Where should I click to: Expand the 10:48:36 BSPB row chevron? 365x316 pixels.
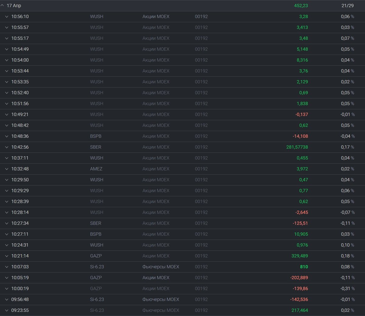(x=7, y=136)
